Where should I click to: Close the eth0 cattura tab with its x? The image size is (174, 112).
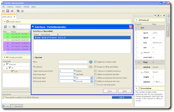(x=14, y=17)
